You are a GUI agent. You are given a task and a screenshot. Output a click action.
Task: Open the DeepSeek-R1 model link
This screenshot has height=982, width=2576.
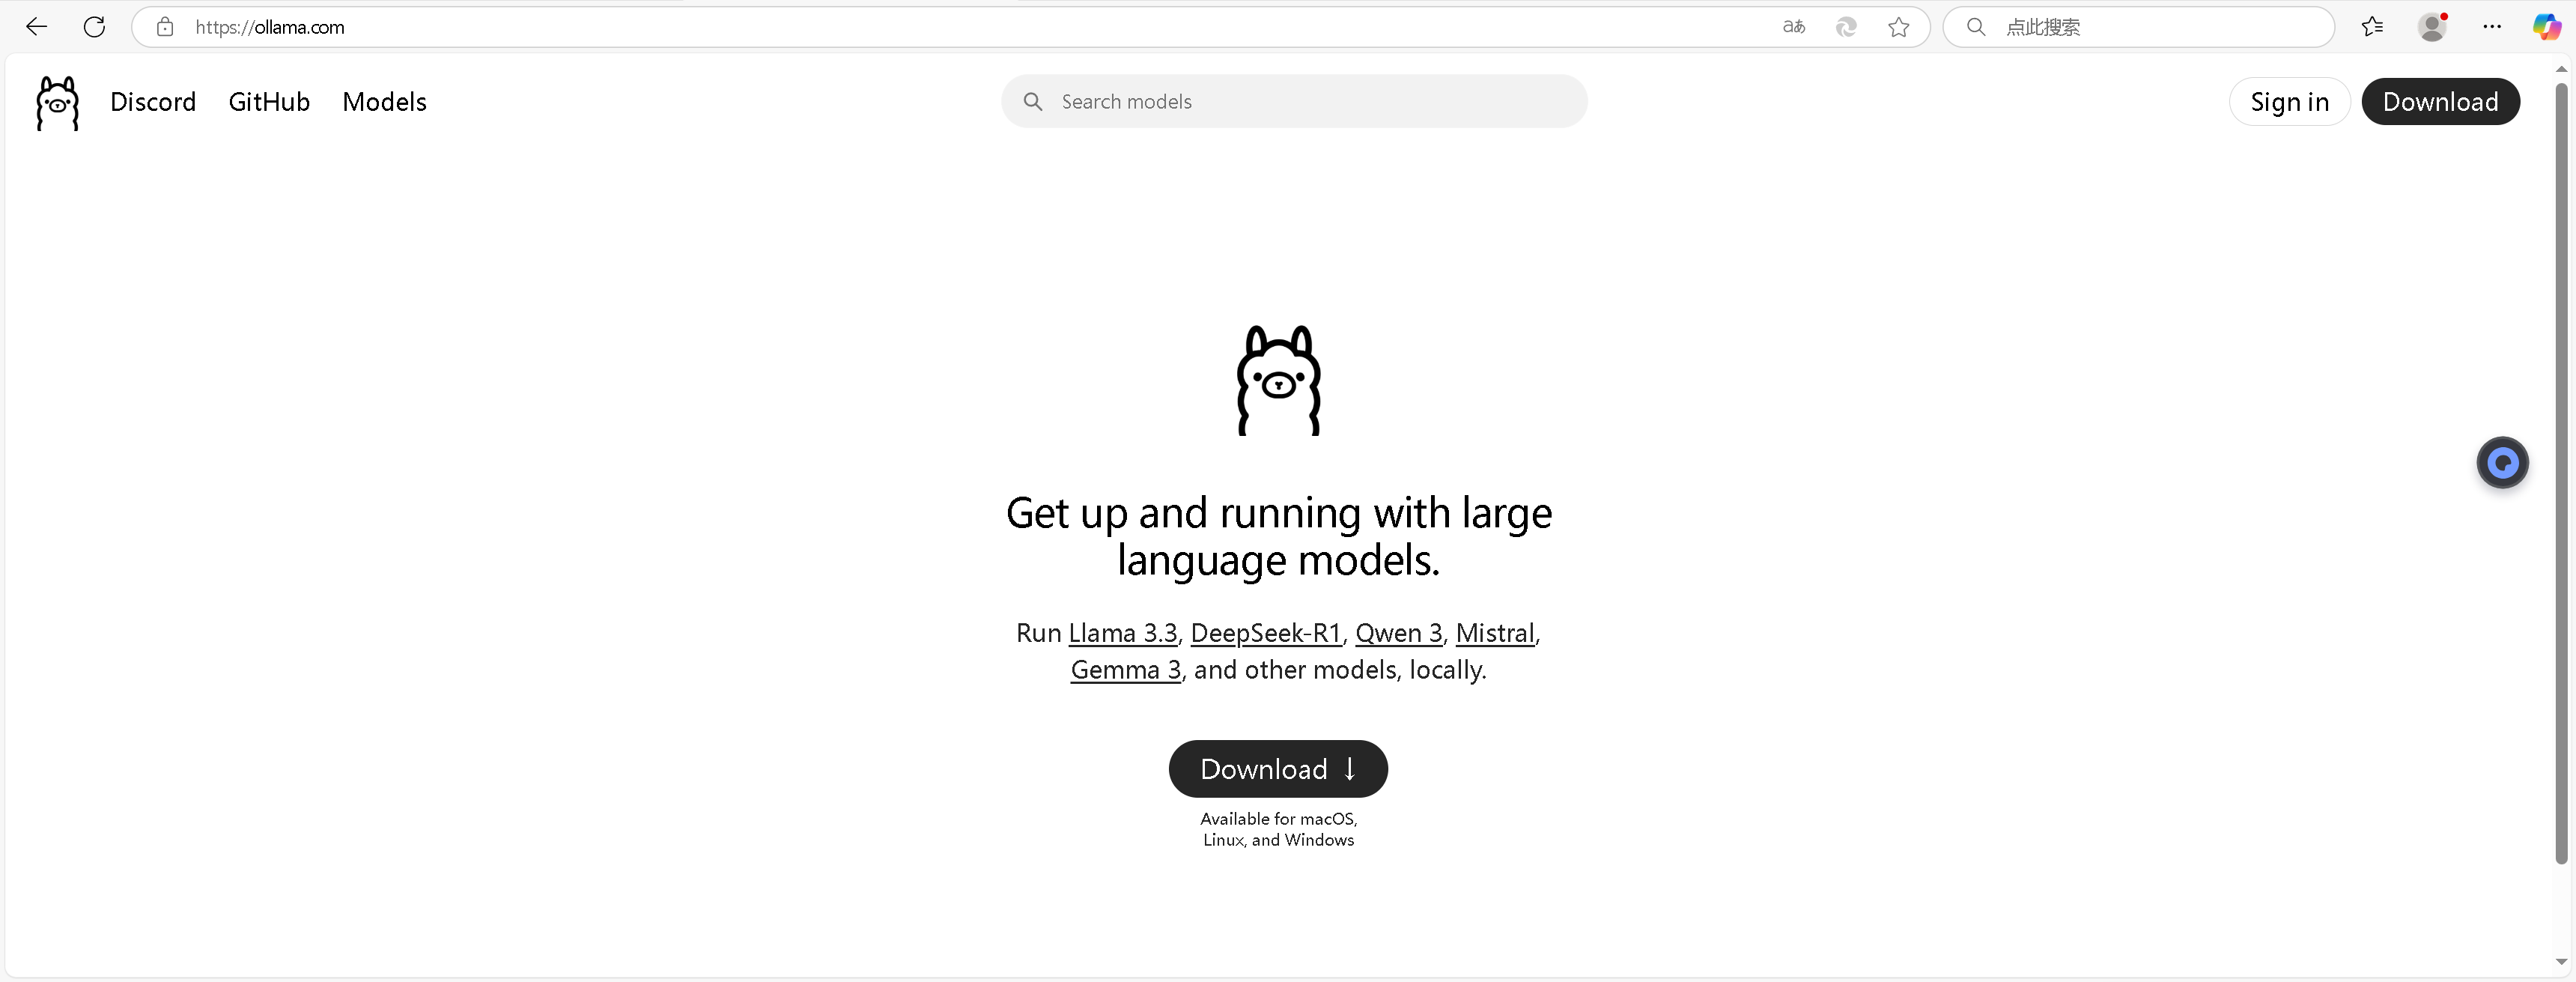(1265, 633)
